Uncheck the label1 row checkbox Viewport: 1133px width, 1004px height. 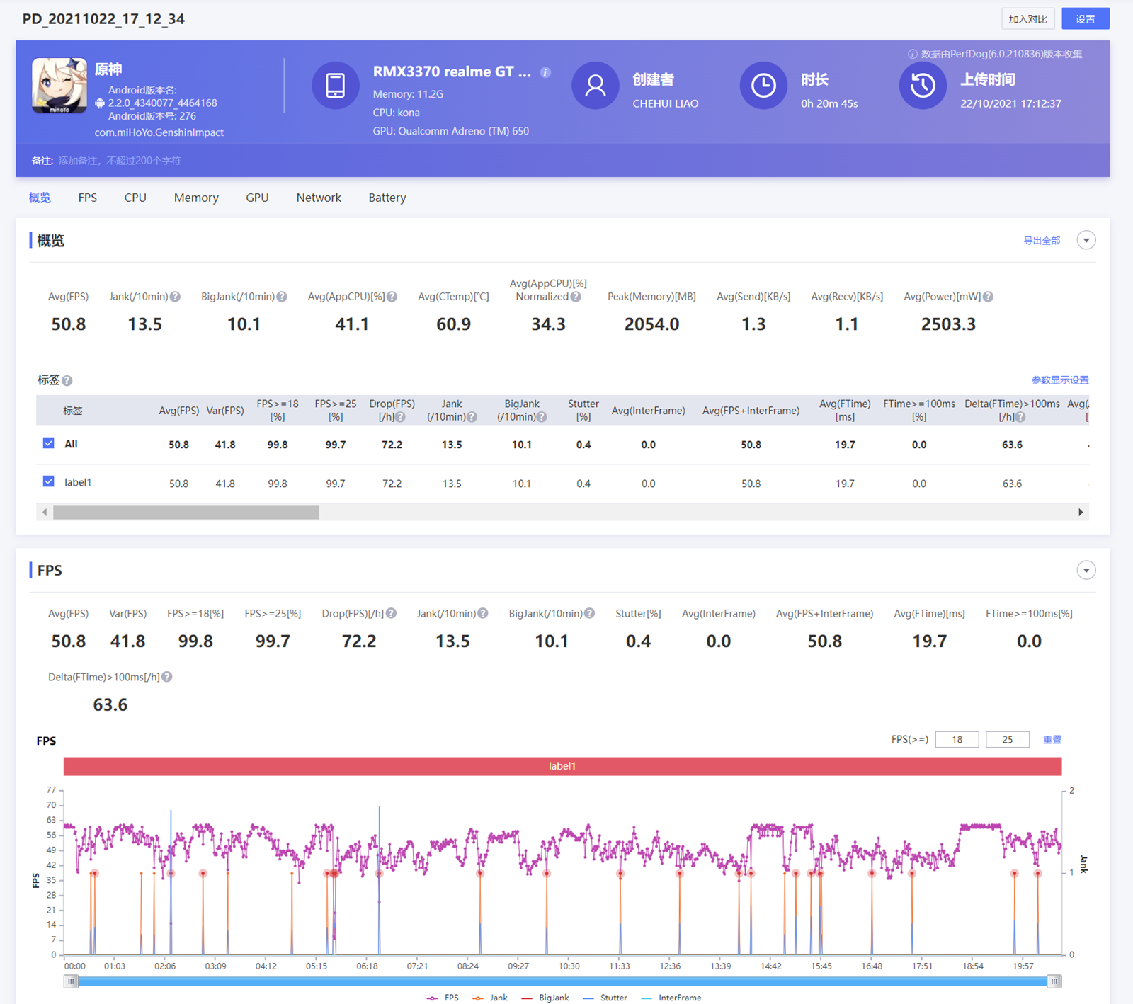[x=49, y=481]
